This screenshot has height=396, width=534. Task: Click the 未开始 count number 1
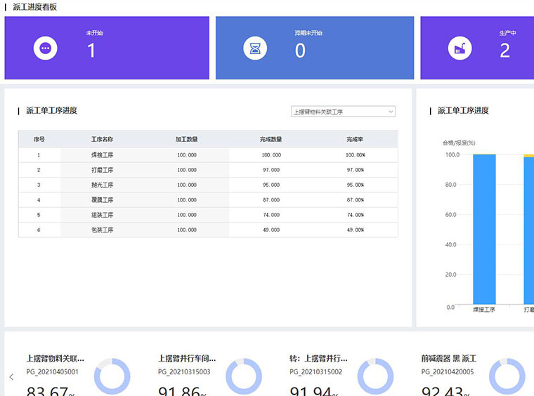coord(91,51)
